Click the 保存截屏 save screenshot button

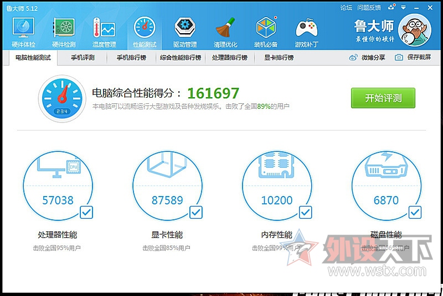419,57
